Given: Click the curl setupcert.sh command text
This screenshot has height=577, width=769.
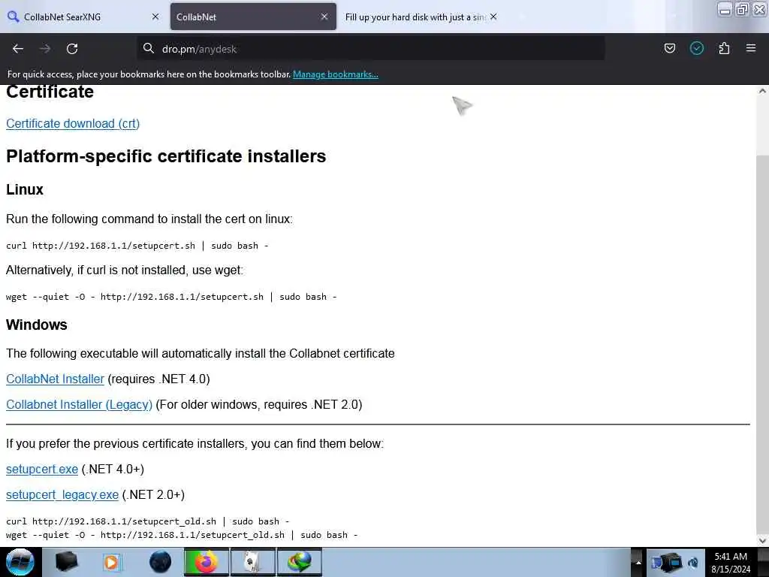Looking at the screenshot, I should [x=137, y=246].
